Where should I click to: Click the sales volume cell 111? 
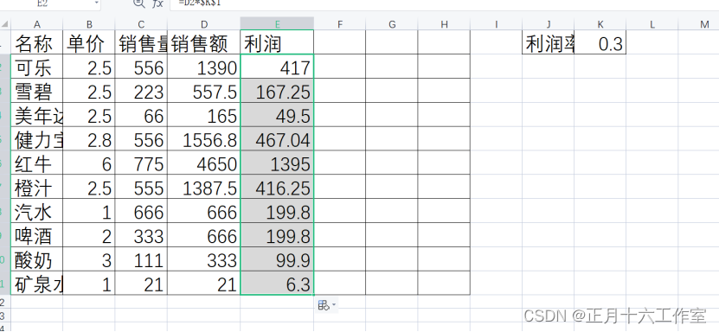(x=141, y=259)
